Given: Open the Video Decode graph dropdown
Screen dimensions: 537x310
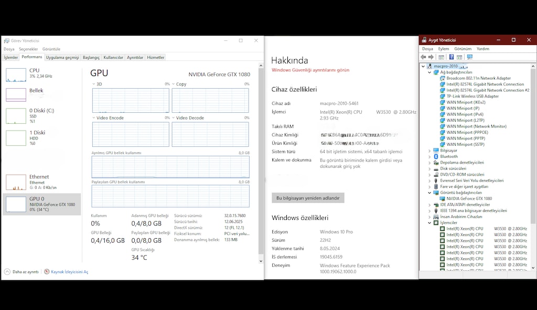Looking at the screenshot, I should click(173, 118).
